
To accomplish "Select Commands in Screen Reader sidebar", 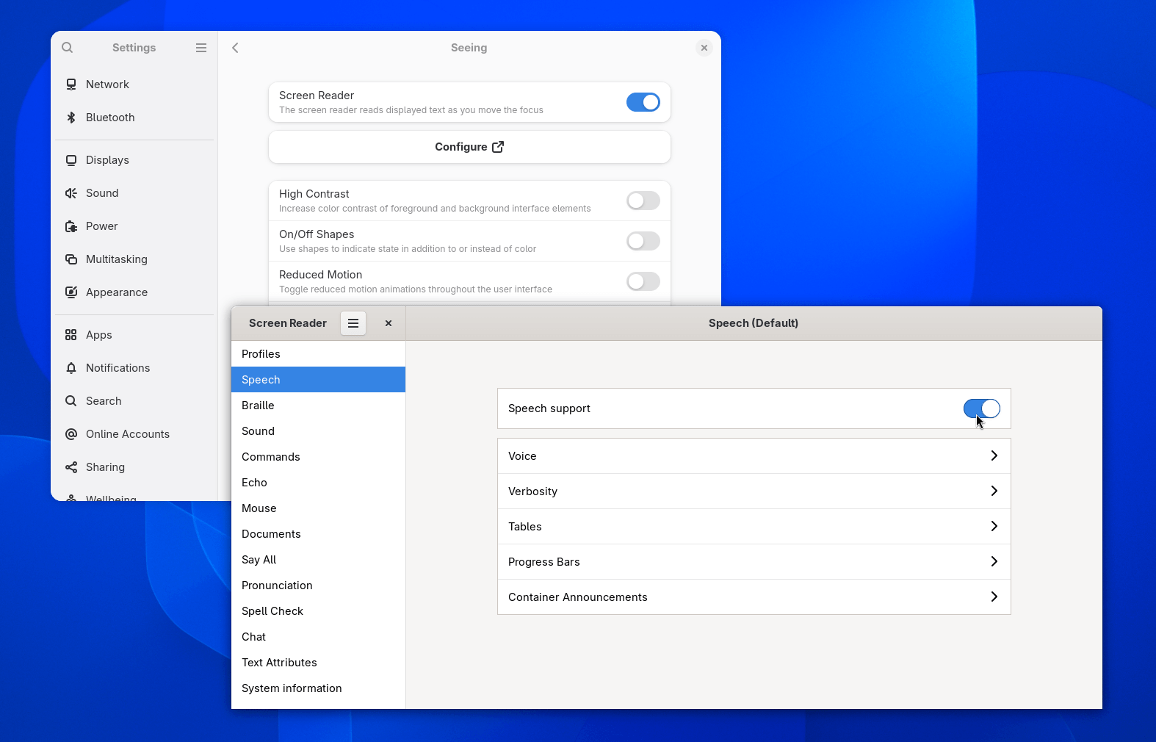I will tap(318, 457).
